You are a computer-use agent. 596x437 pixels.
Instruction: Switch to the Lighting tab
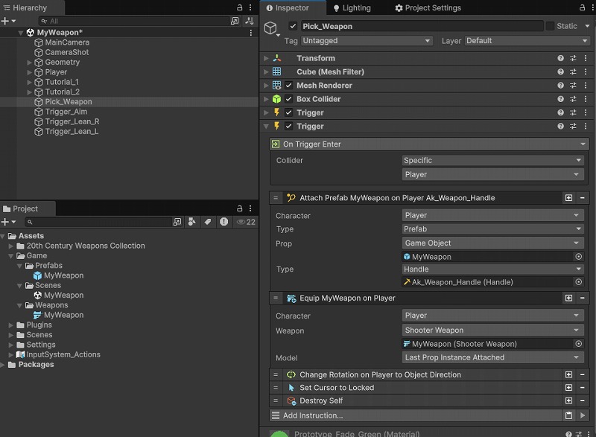[352, 7]
